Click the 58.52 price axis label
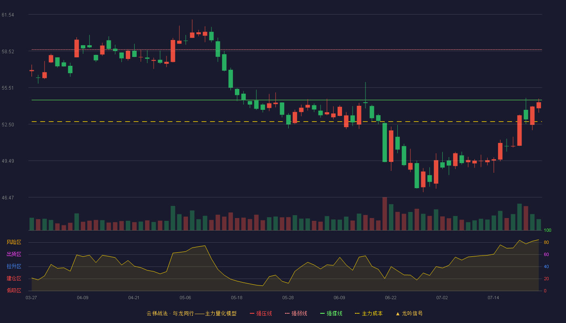Screen dimensions: 566x323 coord(8,52)
